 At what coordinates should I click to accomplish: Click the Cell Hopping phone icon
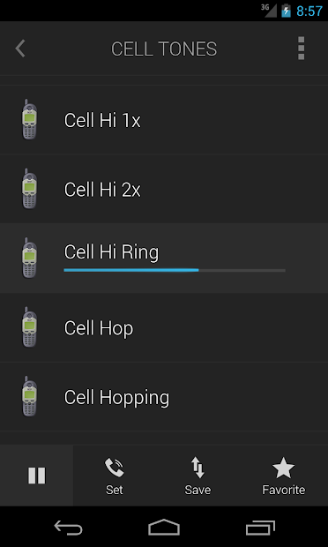click(x=30, y=397)
